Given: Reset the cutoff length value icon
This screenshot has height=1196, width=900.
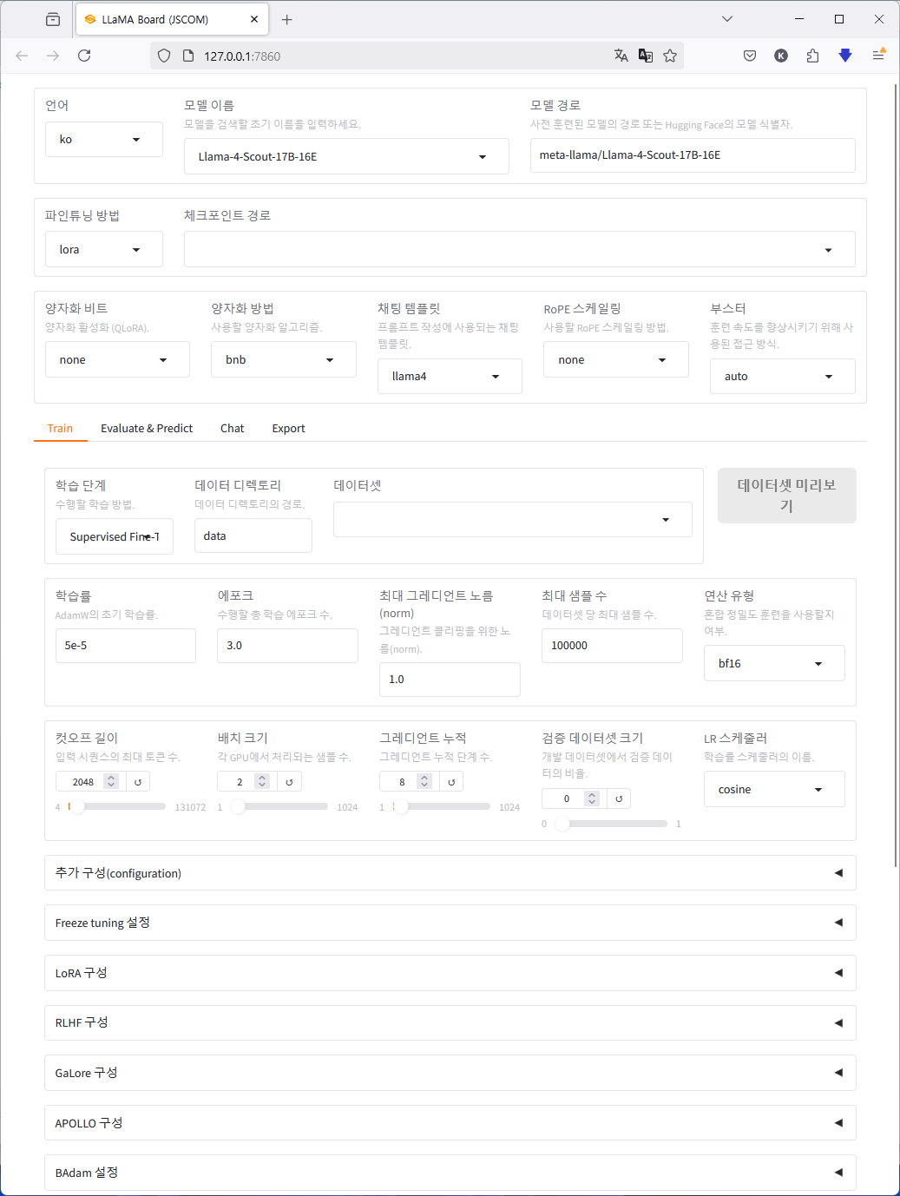Looking at the screenshot, I should coord(138,782).
